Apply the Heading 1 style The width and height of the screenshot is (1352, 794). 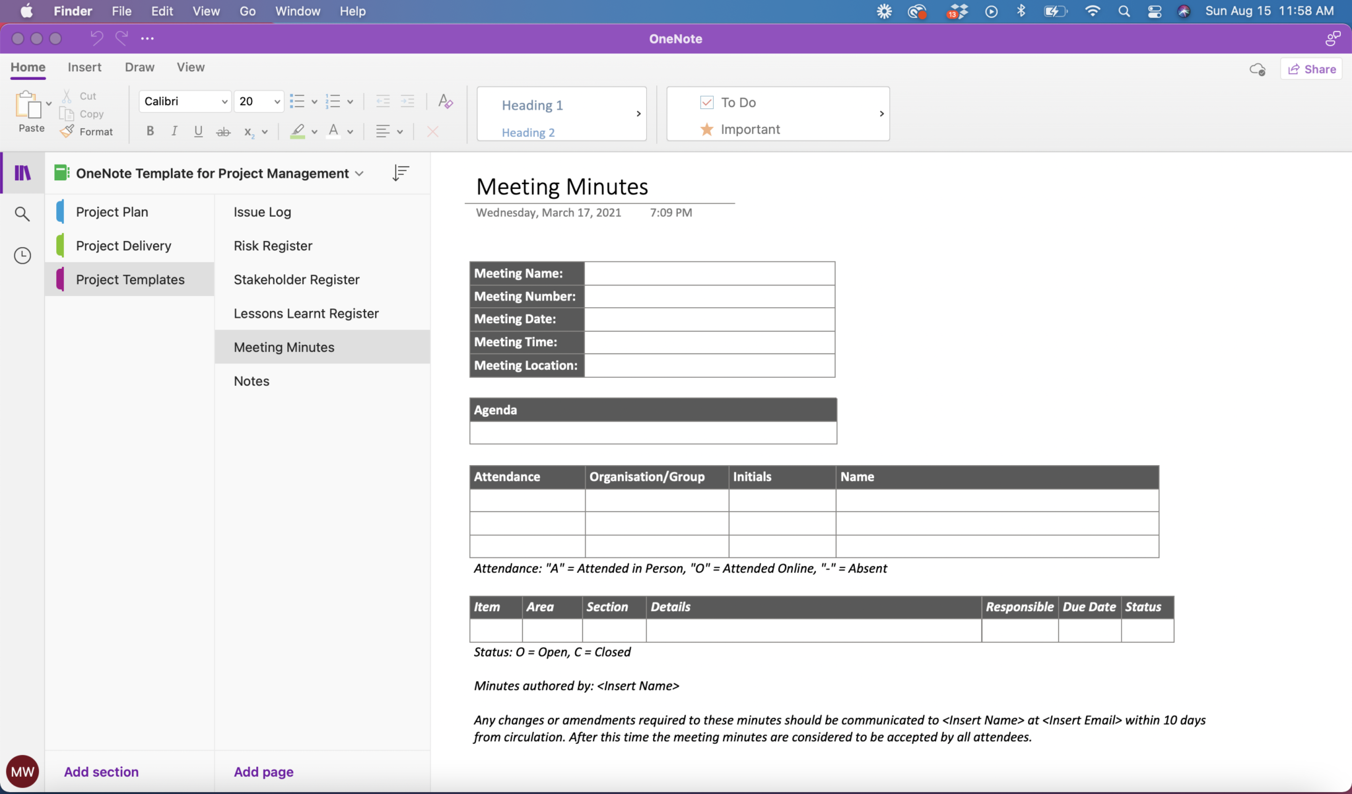click(532, 105)
